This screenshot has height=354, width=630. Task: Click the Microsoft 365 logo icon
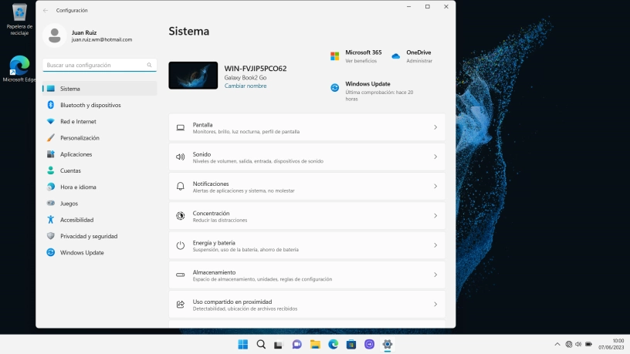335,56
